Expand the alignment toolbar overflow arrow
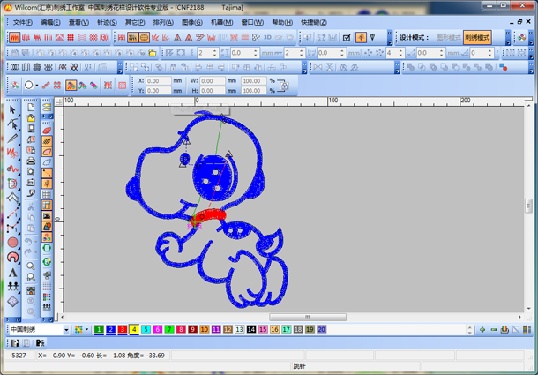The width and height of the screenshot is (538, 375). [x=304, y=67]
